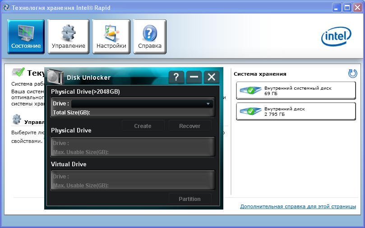The image size is (365, 228).
Task: Open the Настройки settings tab
Action: point(111,36)
